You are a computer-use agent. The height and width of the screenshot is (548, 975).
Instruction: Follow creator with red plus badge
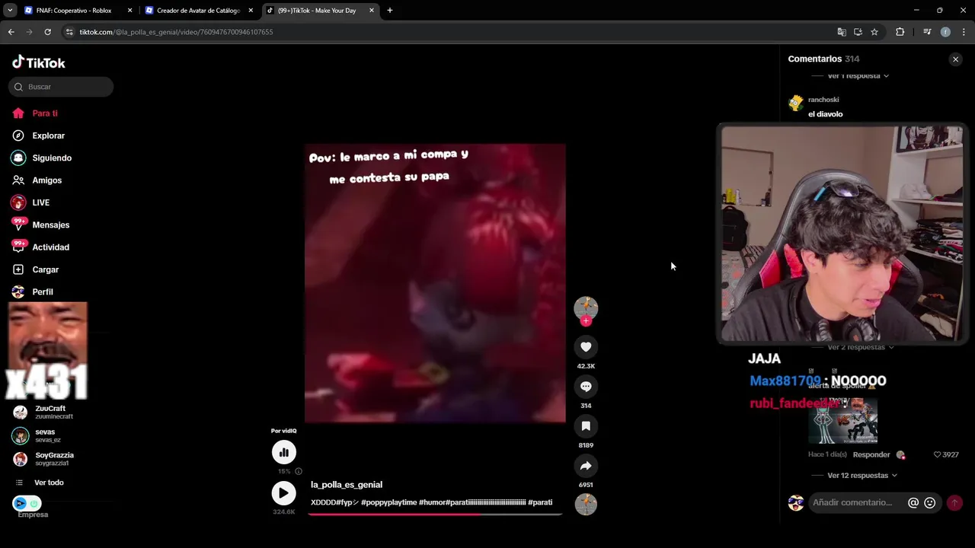586,321
